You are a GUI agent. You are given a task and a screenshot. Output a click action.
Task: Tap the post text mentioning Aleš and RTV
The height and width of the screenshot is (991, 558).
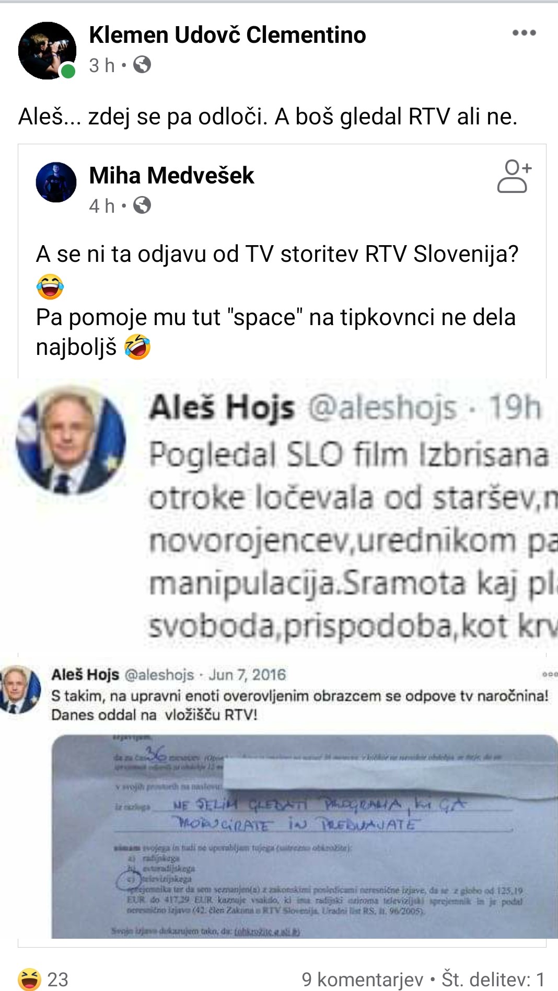[x=268, y=117]
